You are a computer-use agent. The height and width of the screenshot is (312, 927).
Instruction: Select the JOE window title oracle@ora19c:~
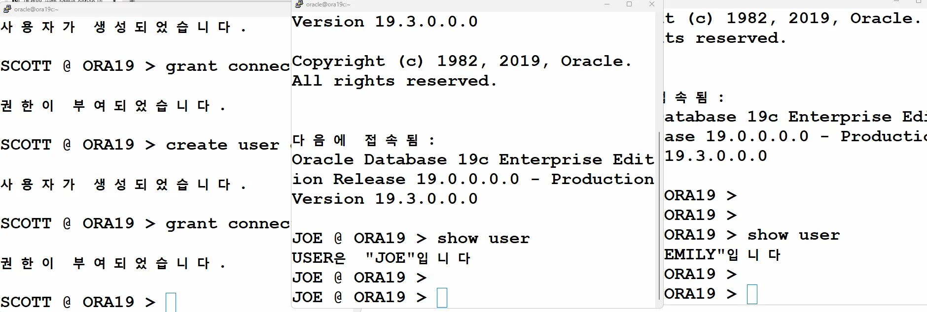pos(328,4)
